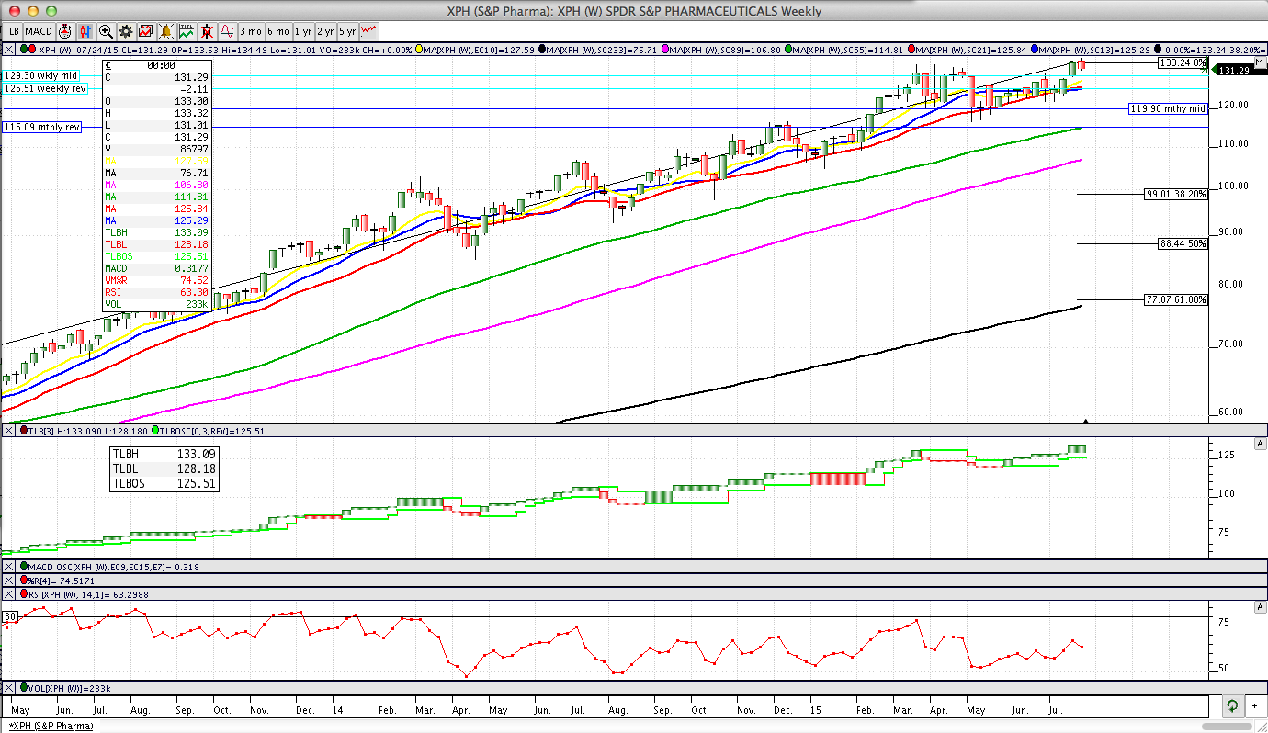Viewport: 1268px width, 733px height.
Task: Click the red chart window icon
Action: point(145,30)
